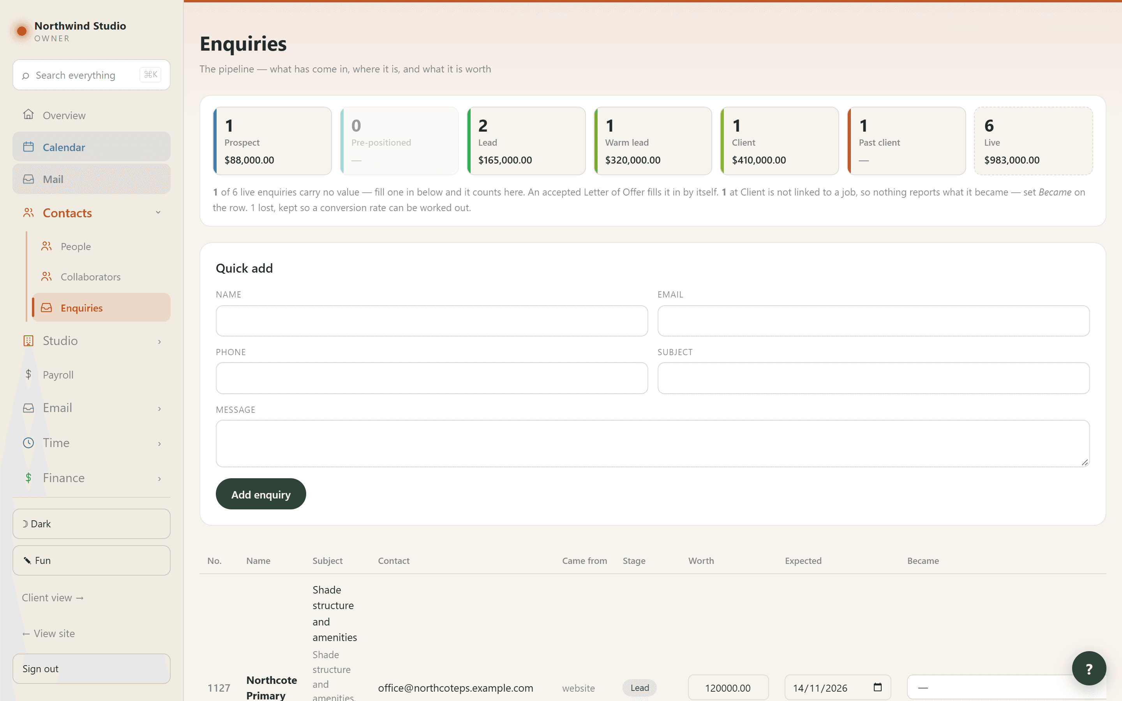Focus the Email field in Quick add

[873, 321]
